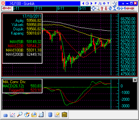Toggle the /s scale button
Viewport: 139px width, 120px height.
click(x=100, y=4)
